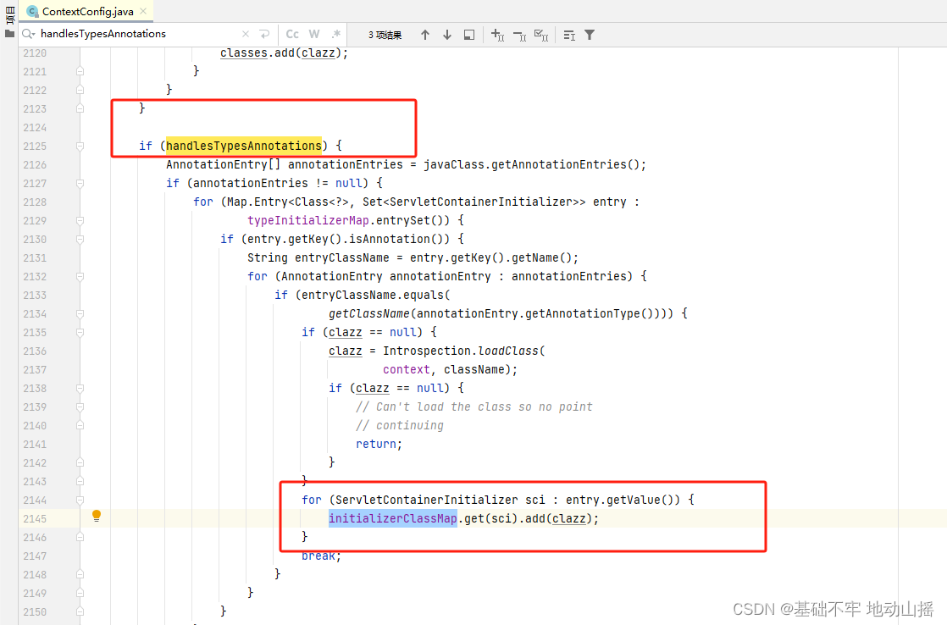Jump to next search occurrence

point(446,34)
